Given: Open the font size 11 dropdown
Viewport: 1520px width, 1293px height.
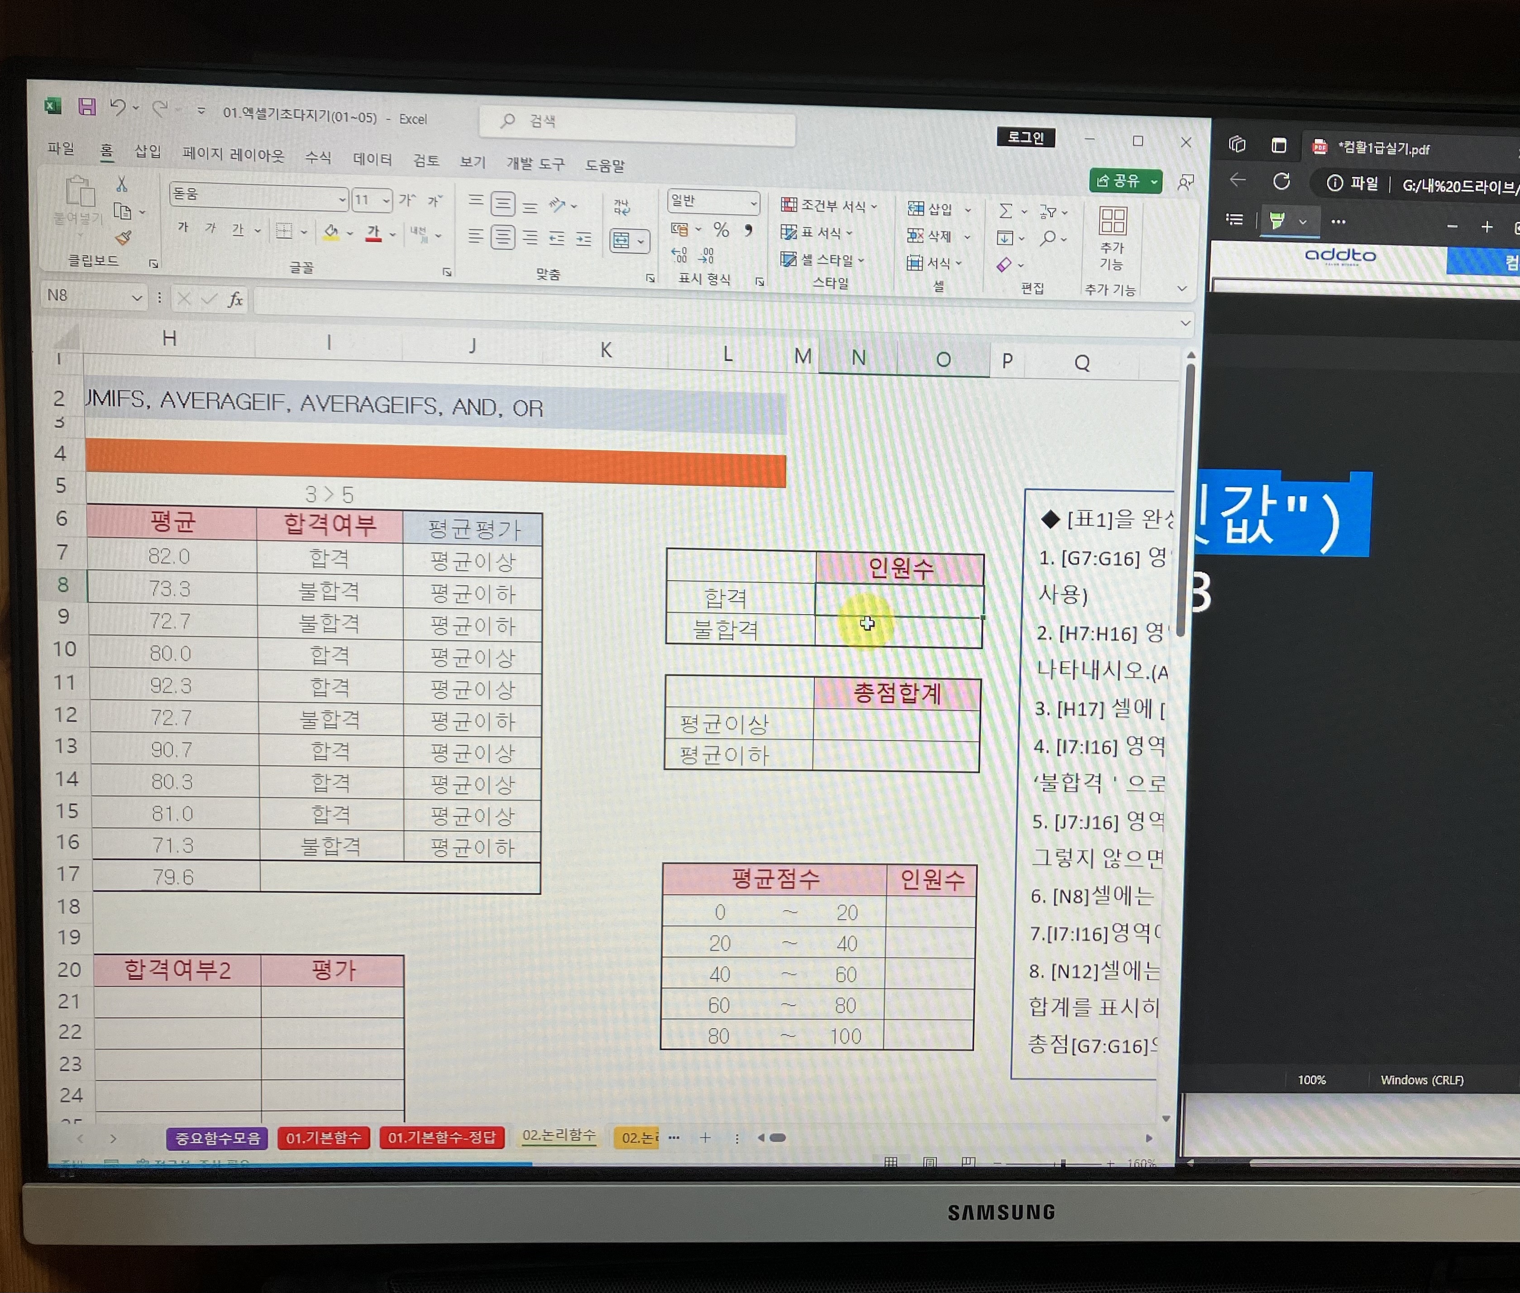Looking at the screenshot, I should (x=387, y=200).
